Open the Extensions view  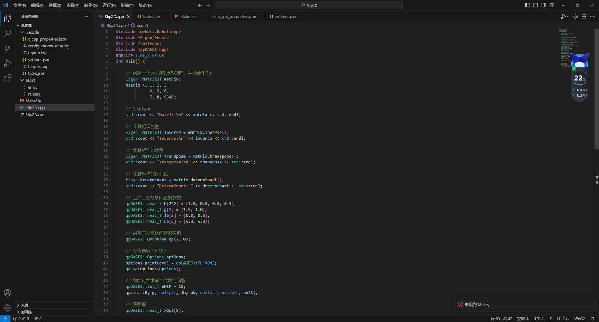point(7,78)
